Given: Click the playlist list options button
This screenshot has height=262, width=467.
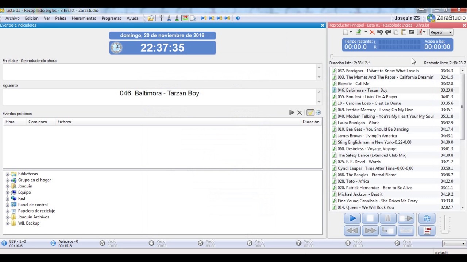Looking at the screenshot, I should click(x=427, y=230).
